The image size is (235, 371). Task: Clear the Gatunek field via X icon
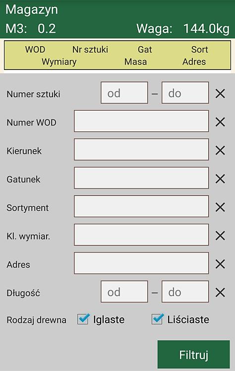click(220, 179)
